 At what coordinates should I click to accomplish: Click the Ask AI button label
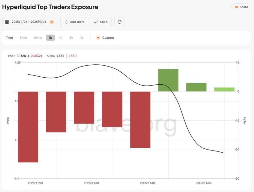(x=104, y=22)
